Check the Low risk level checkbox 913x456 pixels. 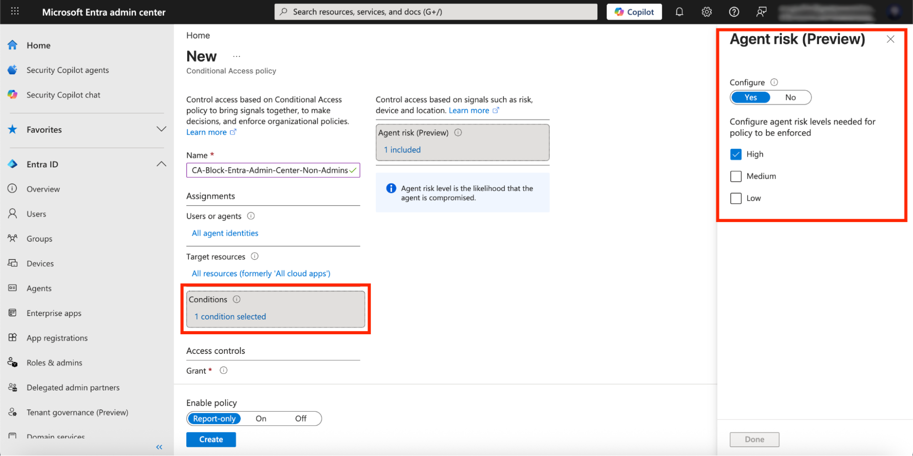(736, 198)
